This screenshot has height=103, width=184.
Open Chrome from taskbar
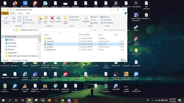[62, 100]
